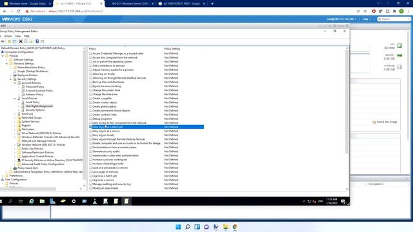Click the Show/Hide console tree toolbar icon
This screenshot has height=232, width=413.
click(x=14, y=41)
